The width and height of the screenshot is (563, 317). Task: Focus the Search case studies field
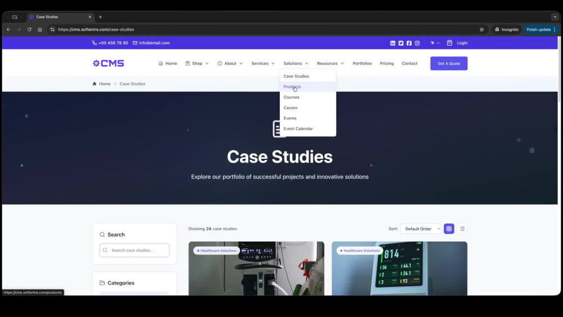135,250
